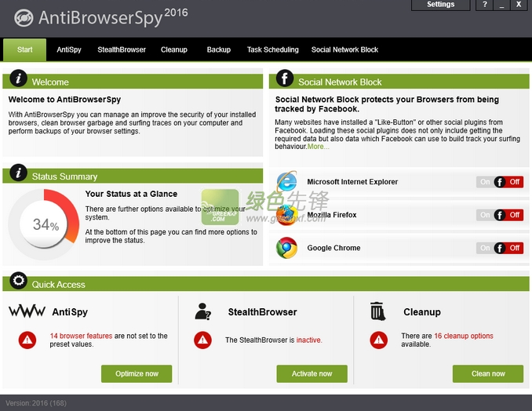The height and width of the screenshot is (411, 532).
Task: Click the Activate now button
Action: point(312,373)
